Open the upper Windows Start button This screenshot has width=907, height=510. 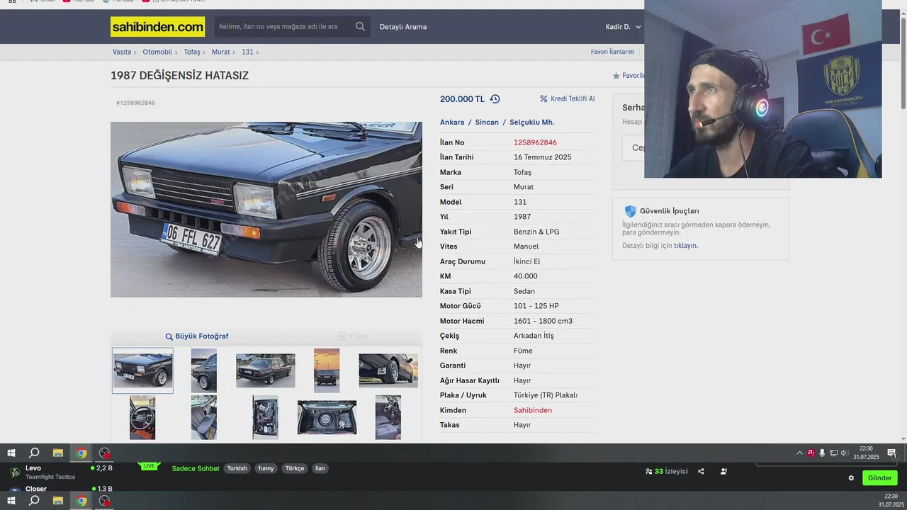click(x=11, y=453)
